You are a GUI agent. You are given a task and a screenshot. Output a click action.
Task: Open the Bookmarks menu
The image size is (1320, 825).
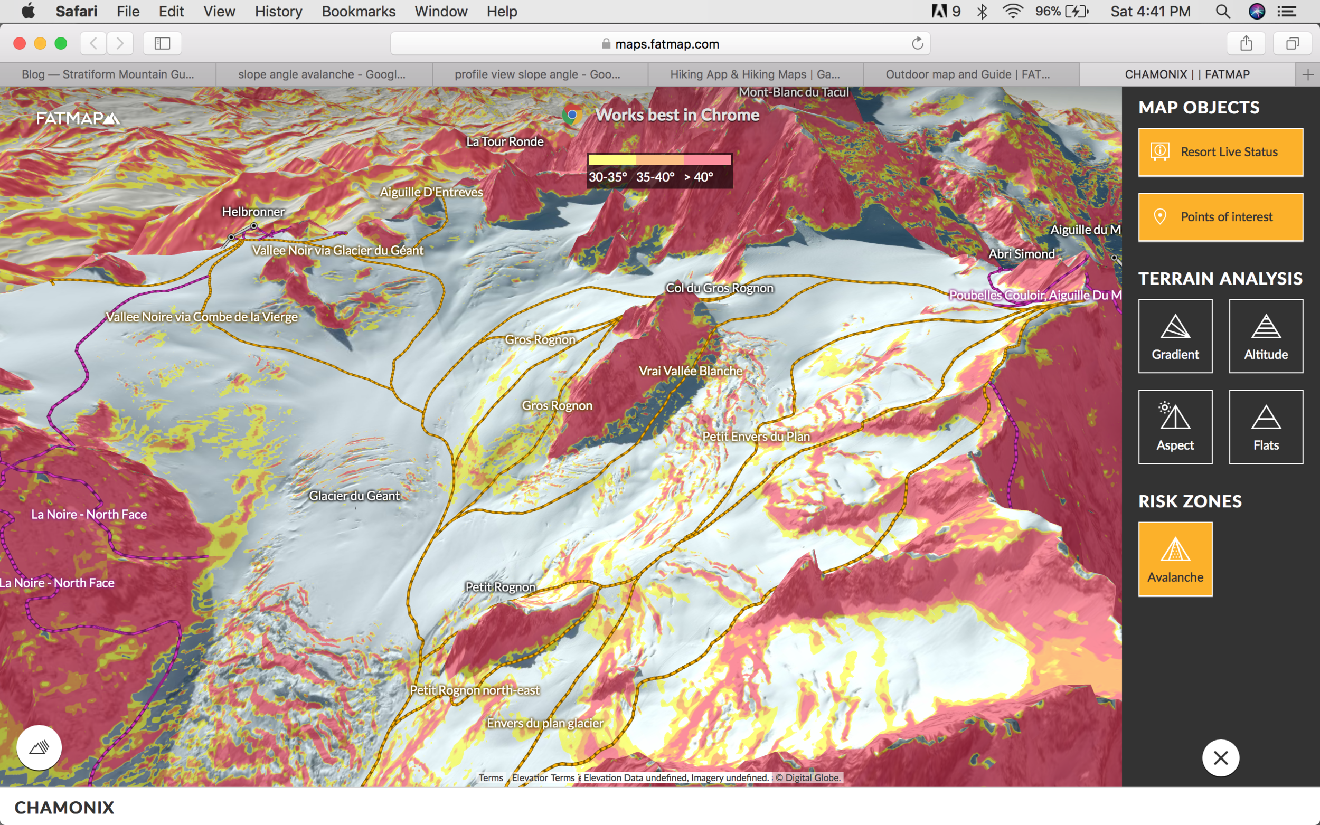(359, 12)
